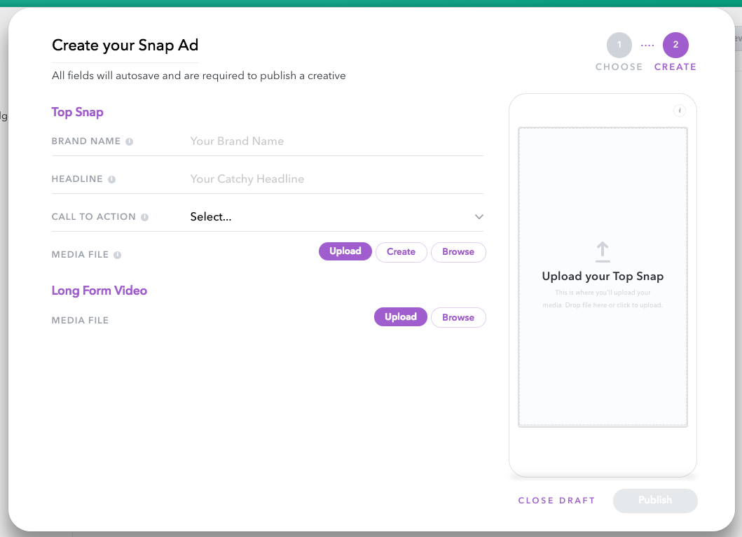The height and width of the screenshot is (537, 742).
Task: Upload a Top Snap media file
Action: point(345,251)
